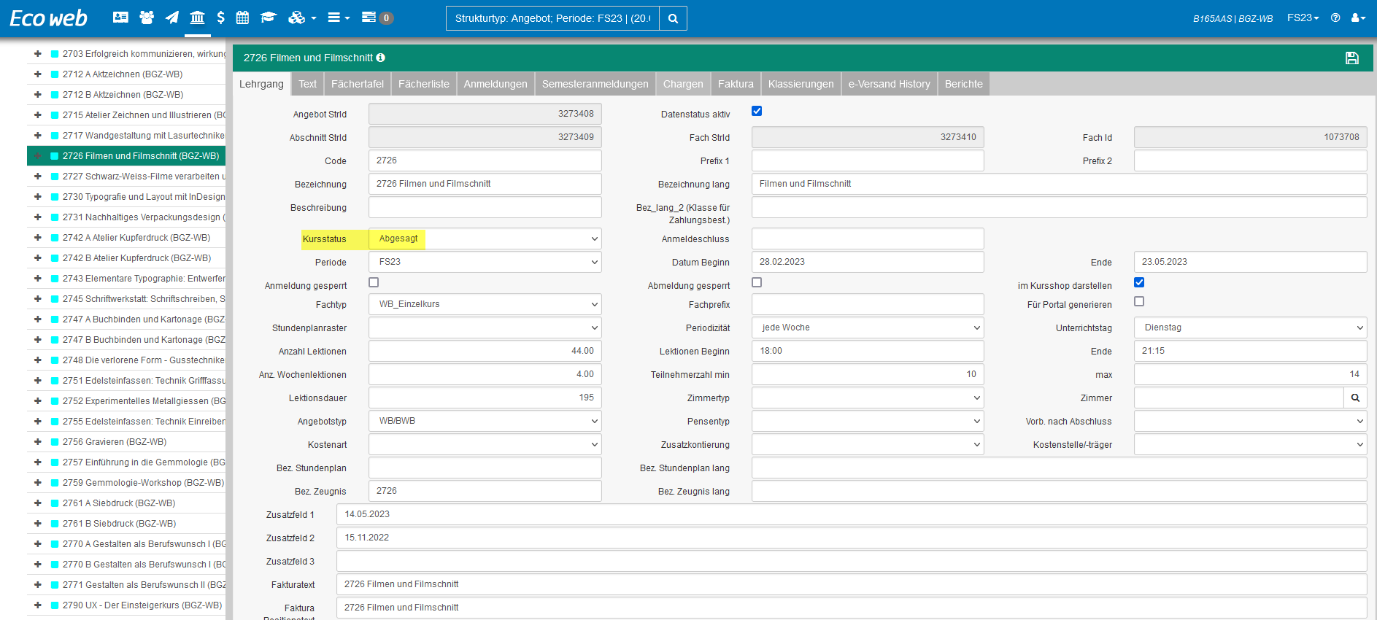1377x620 pixels.
Task: Open the dollar finance icon
Action: pyautogui.click(x=220, y=18)
